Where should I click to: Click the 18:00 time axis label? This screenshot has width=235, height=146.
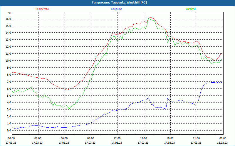[170, 138]
